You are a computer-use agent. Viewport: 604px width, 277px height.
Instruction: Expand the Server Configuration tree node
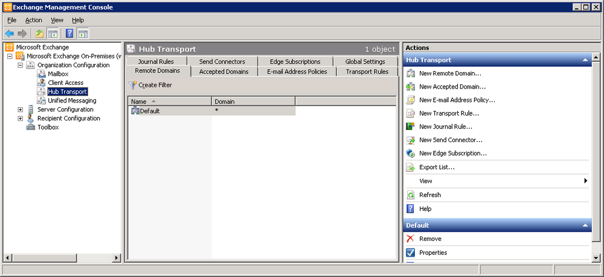[20, 110]
